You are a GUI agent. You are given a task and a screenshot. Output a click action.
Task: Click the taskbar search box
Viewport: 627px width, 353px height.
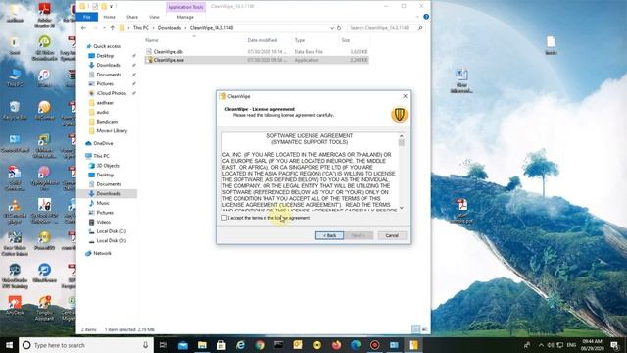coord(86,345)
